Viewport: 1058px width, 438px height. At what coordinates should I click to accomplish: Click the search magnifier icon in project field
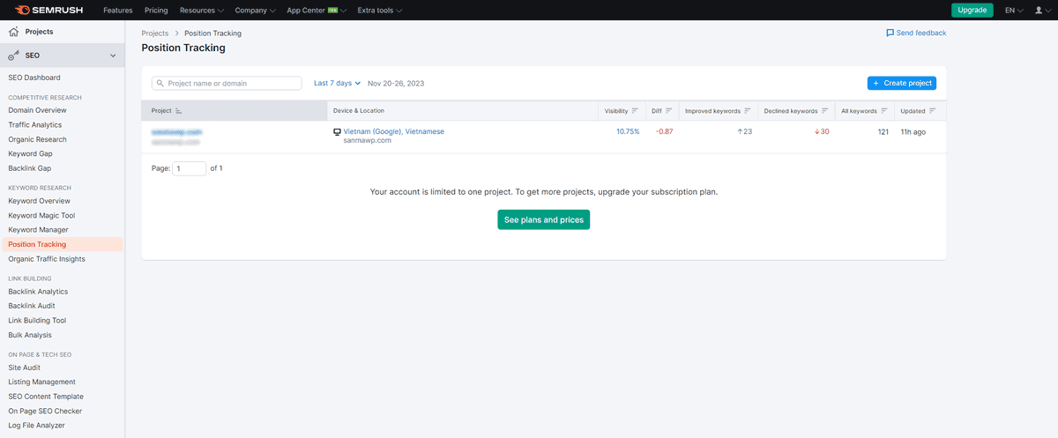click(160, 83)
